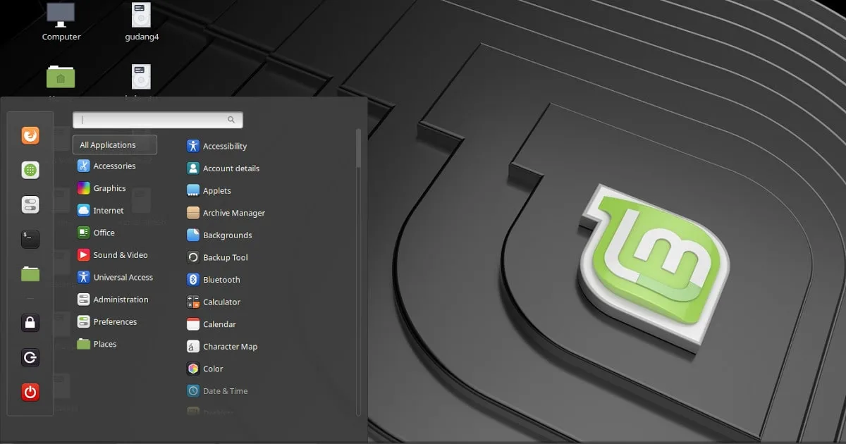Click the "Bluetooth" text label
846x444 pixels.
[x=221, y=280]
